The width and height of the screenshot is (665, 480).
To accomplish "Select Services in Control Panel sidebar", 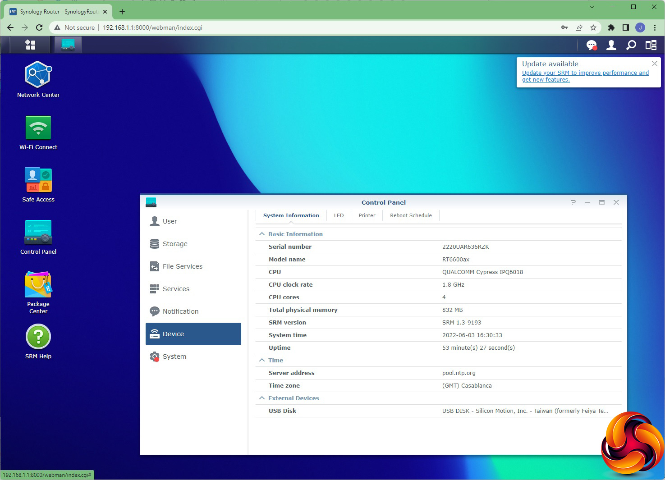I will point(193,289).
